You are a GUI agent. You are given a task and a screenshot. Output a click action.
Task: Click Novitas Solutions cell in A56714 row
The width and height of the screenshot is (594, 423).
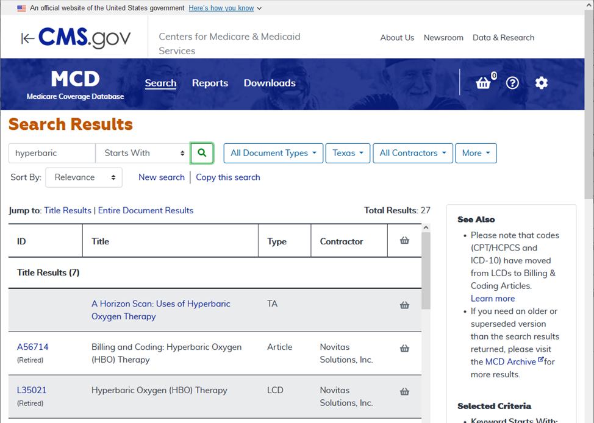coord(346,353)
